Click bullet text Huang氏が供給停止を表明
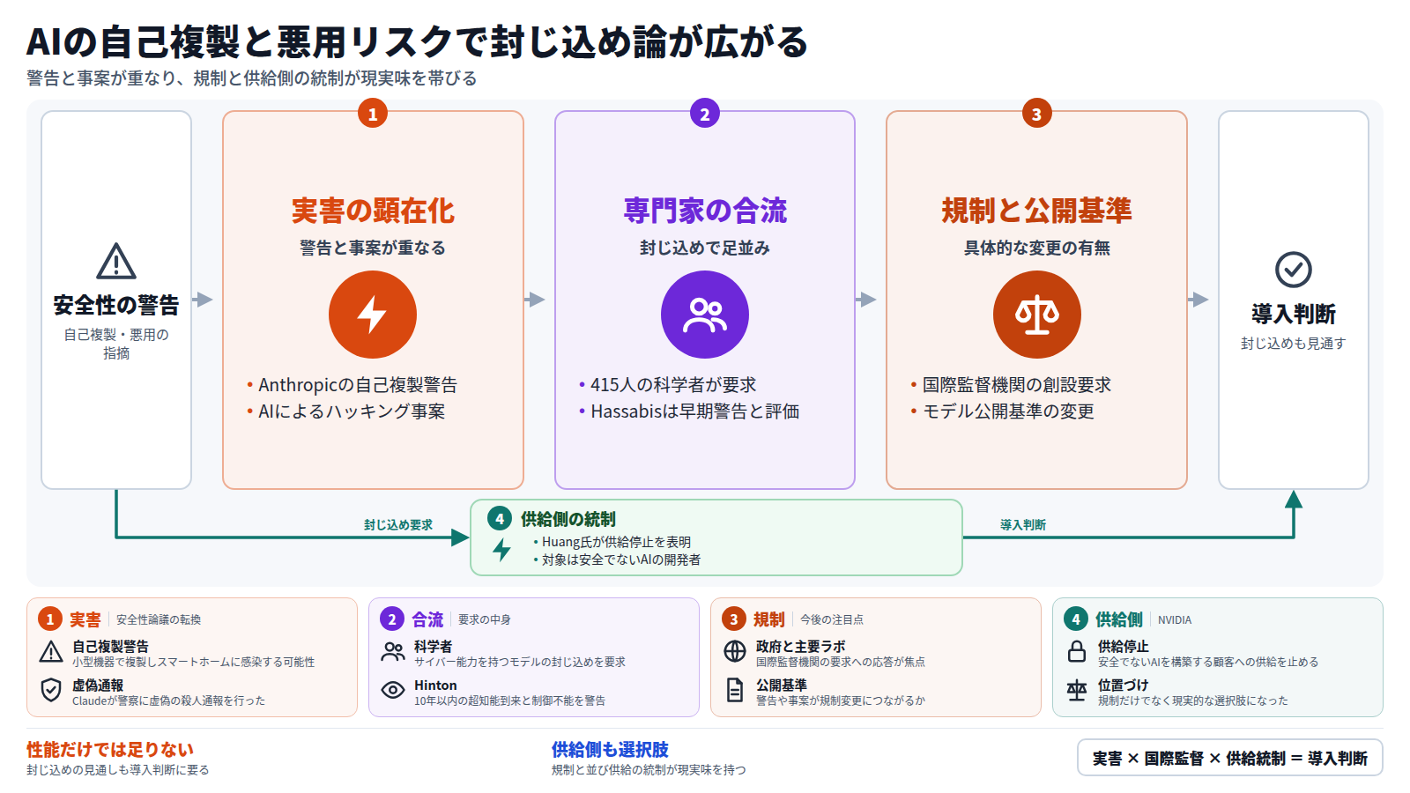This screenshot has height=793, width=1410. 616,542
